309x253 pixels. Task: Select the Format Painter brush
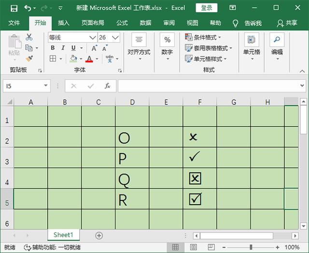29,58
